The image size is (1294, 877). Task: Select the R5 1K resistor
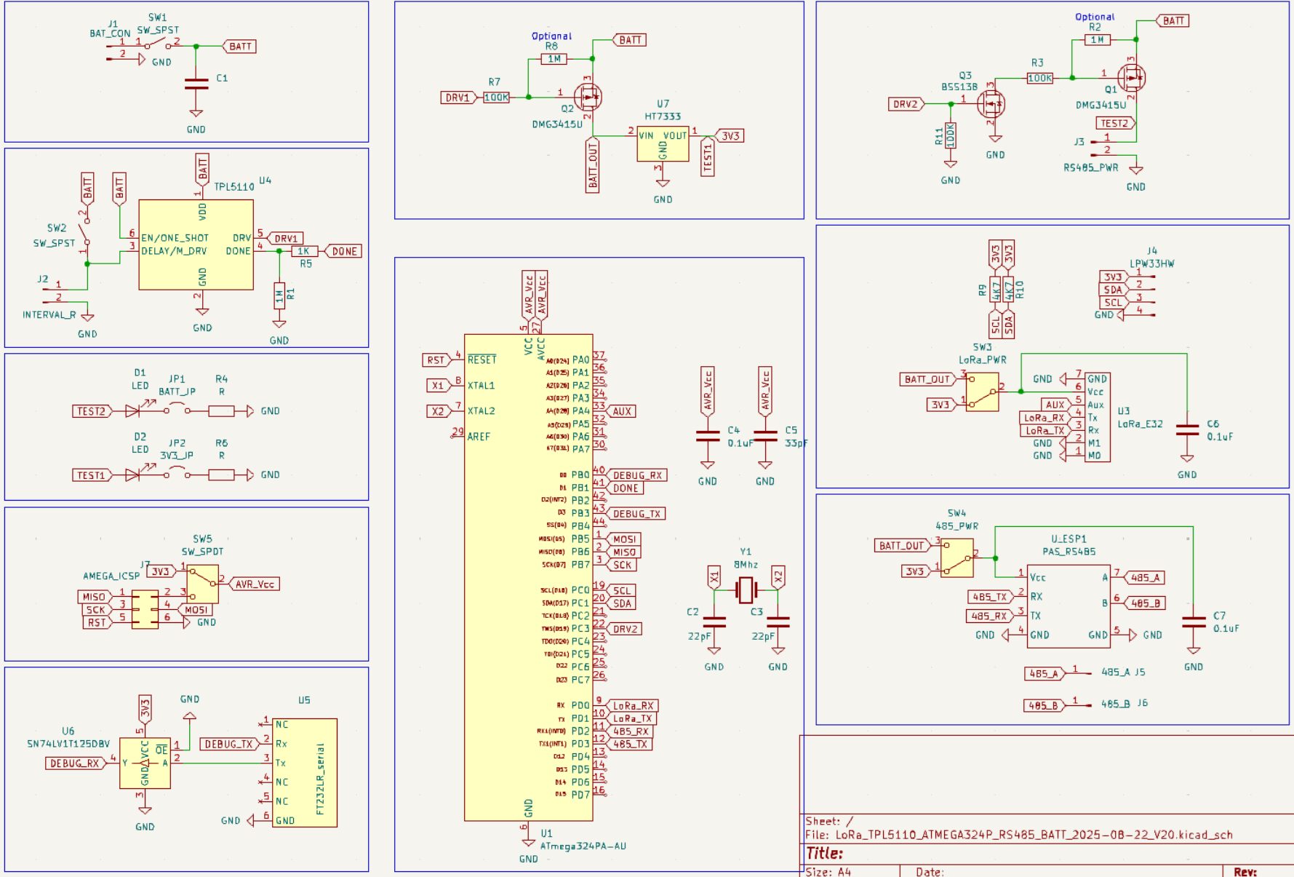[x=304, y=251]
